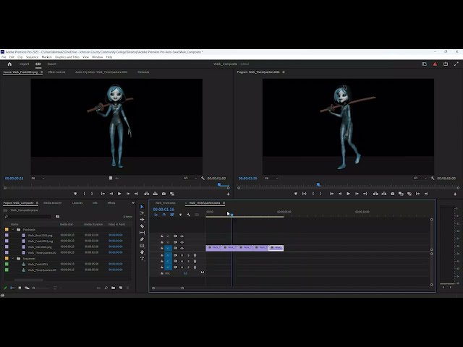
Task: Click Overwrite button in Source monitor
Action: pyautogui.click(x=155, y=194)
